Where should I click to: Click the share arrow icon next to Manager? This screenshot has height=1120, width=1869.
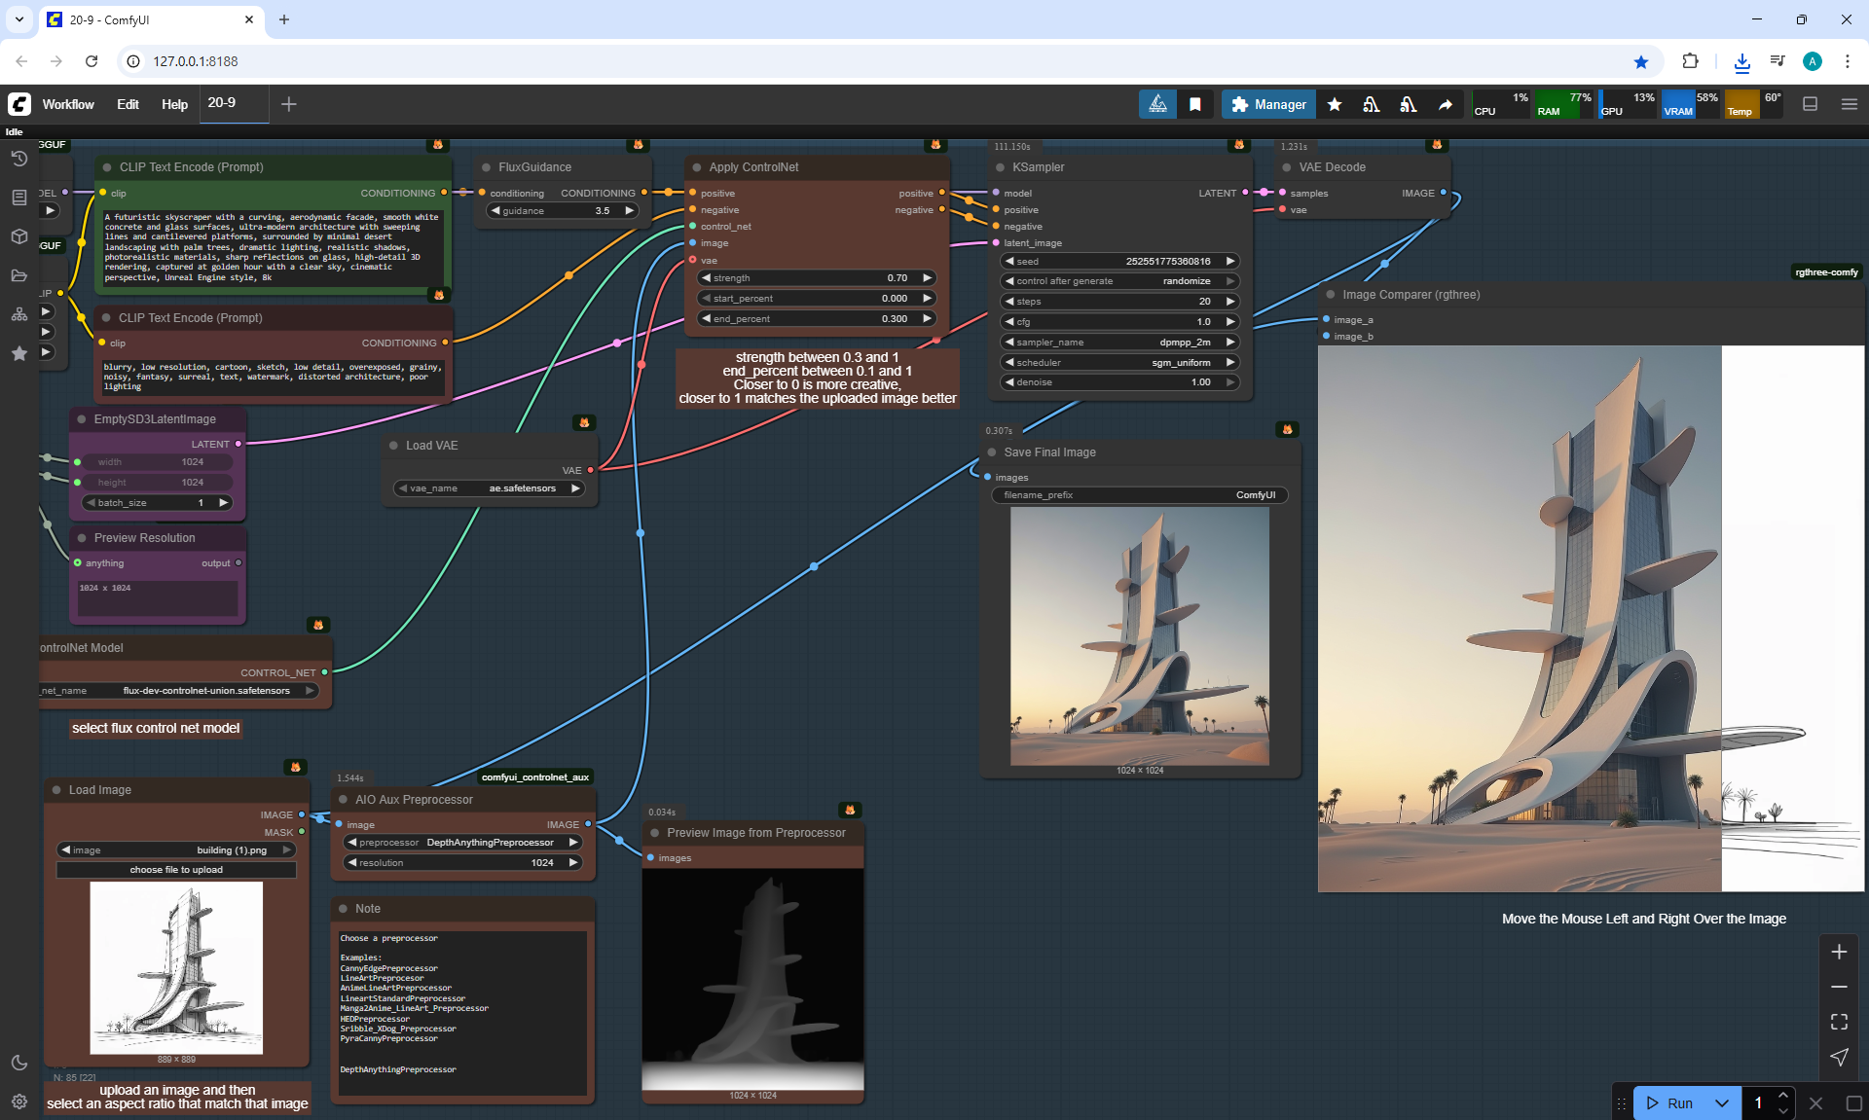pyautogui.click(x=1446, y=104)
